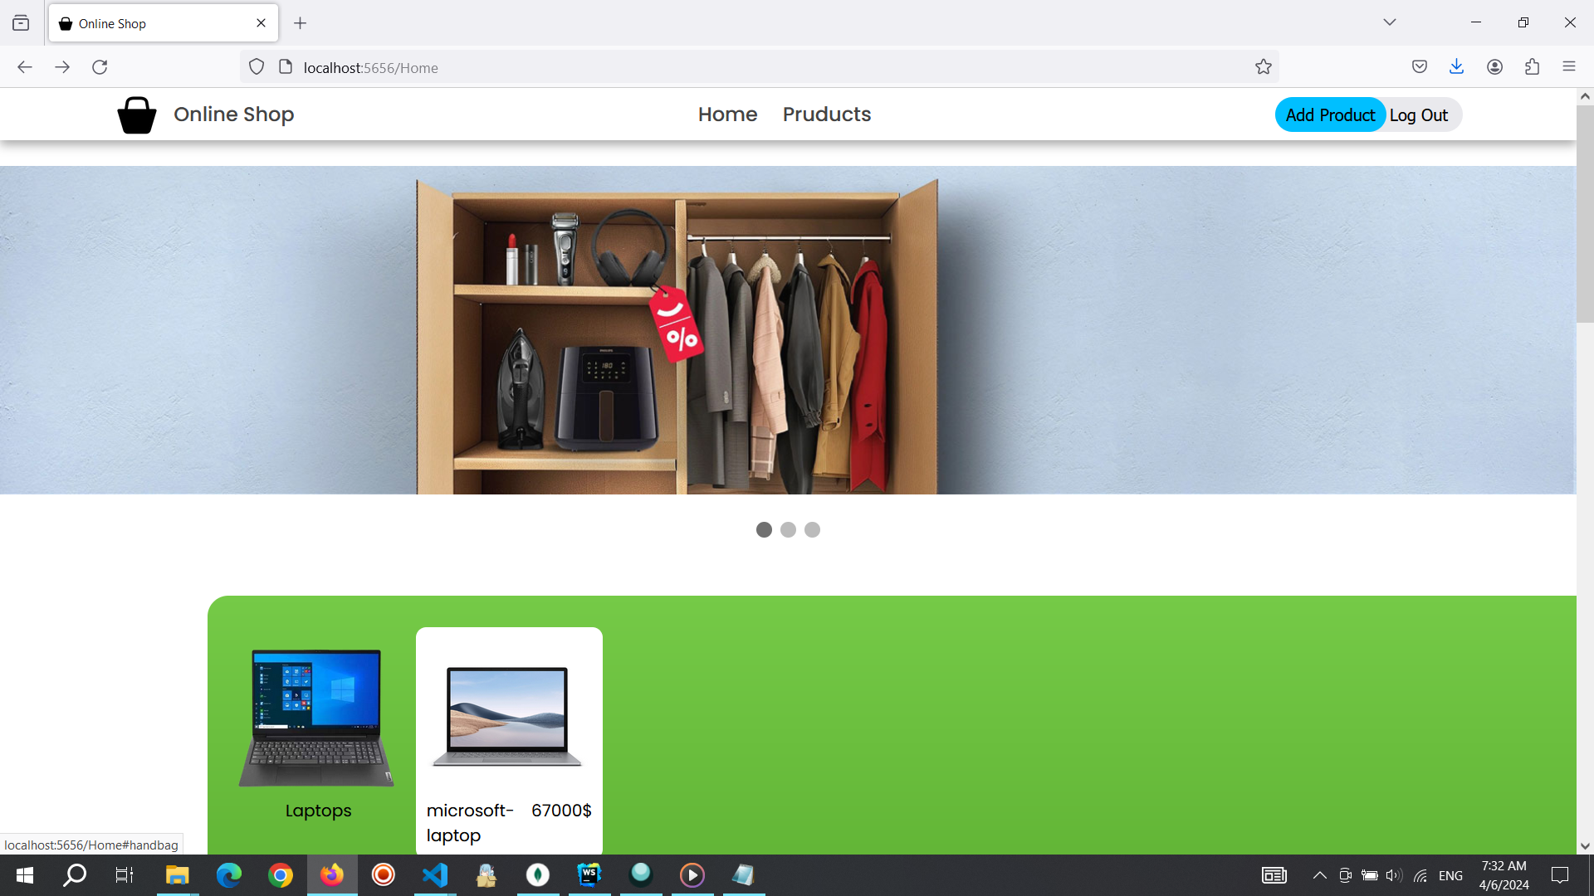Bookmark this page with star icon

pos(1263,67)
